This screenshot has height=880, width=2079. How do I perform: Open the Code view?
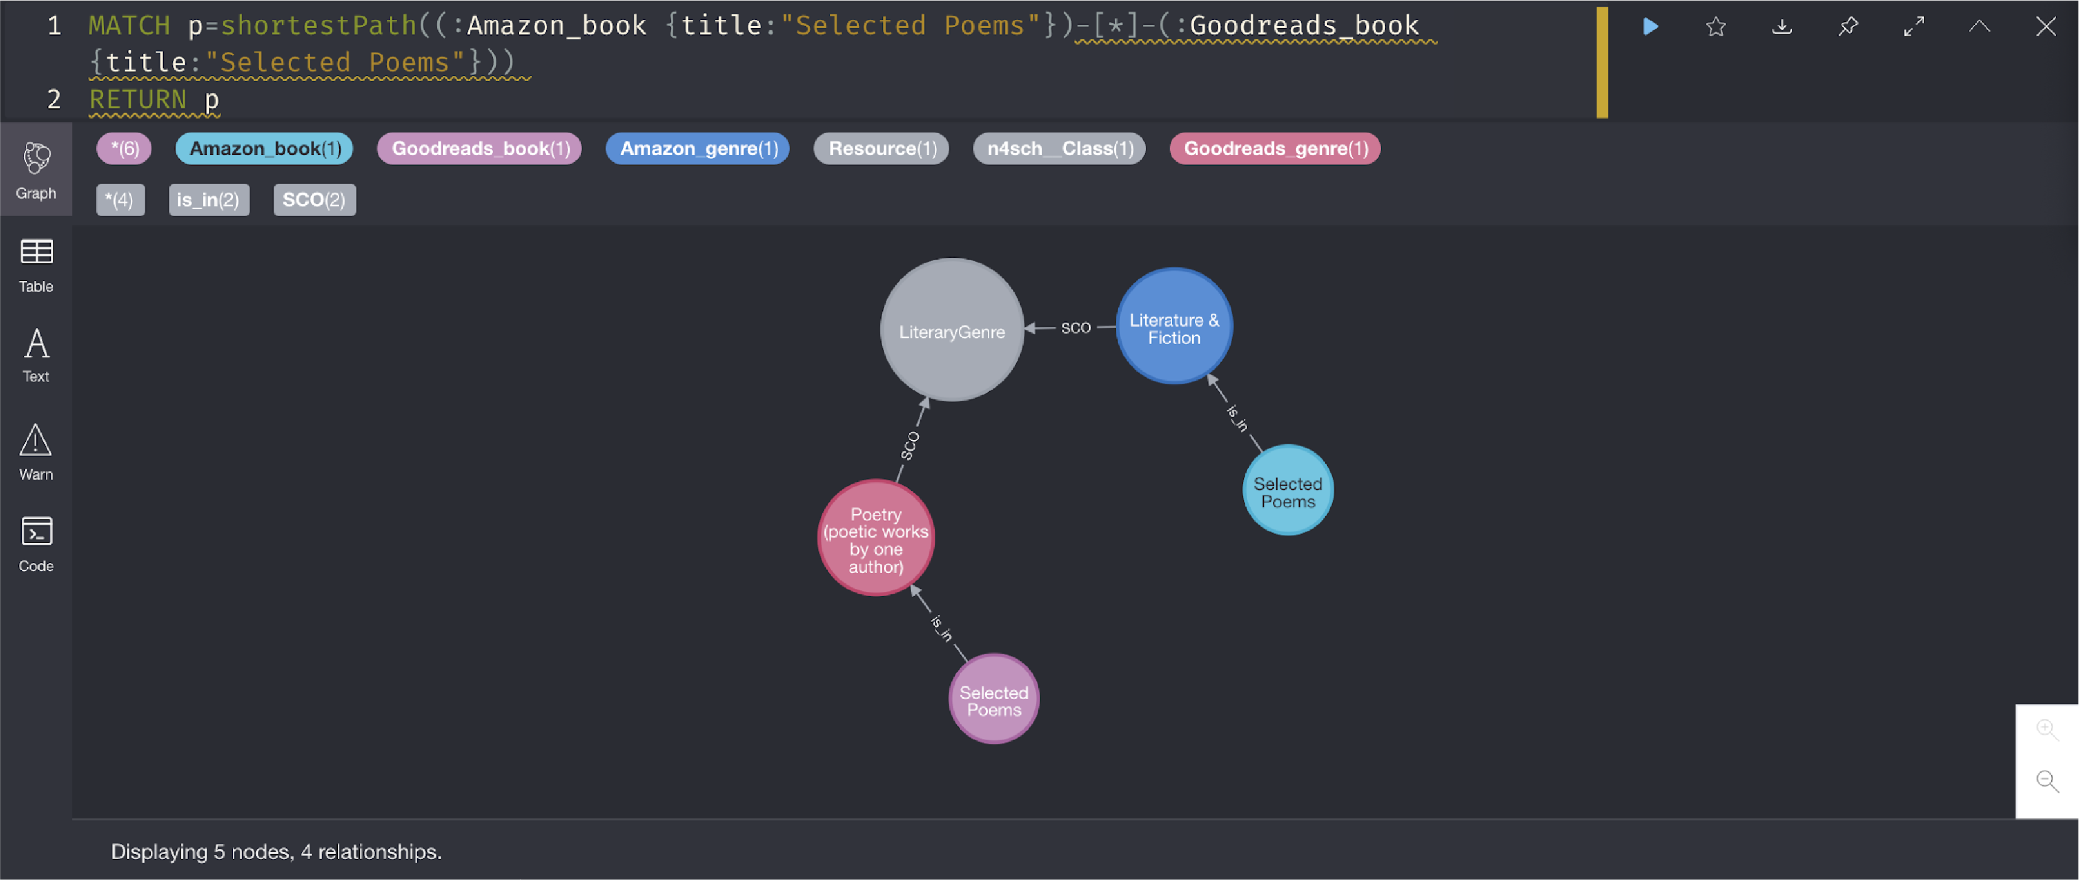click(36, 545)
